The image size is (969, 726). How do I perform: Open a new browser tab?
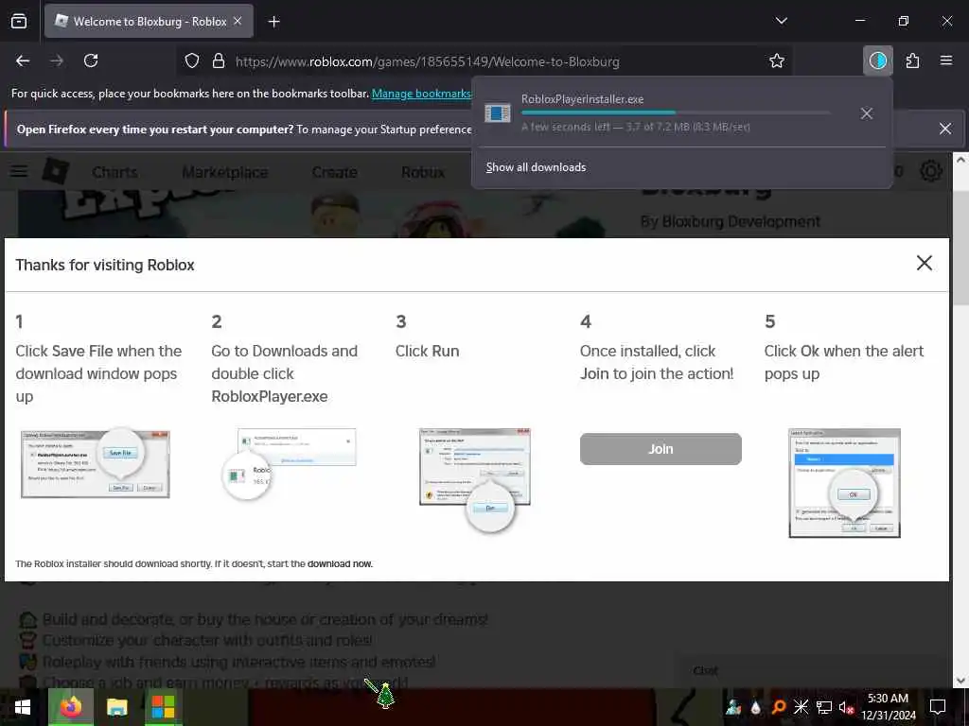273,22
